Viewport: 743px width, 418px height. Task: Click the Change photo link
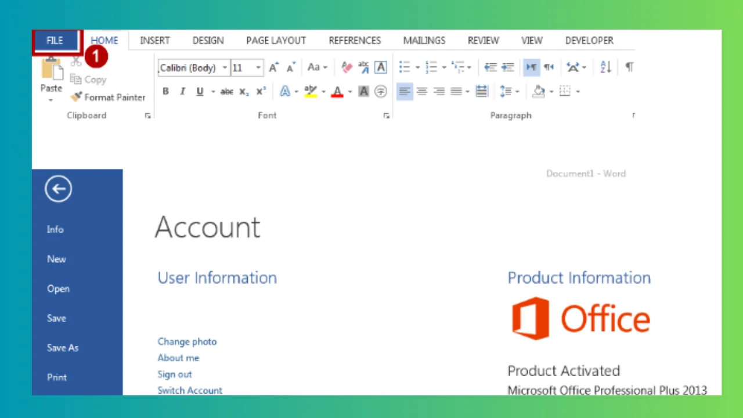[187, 341]
